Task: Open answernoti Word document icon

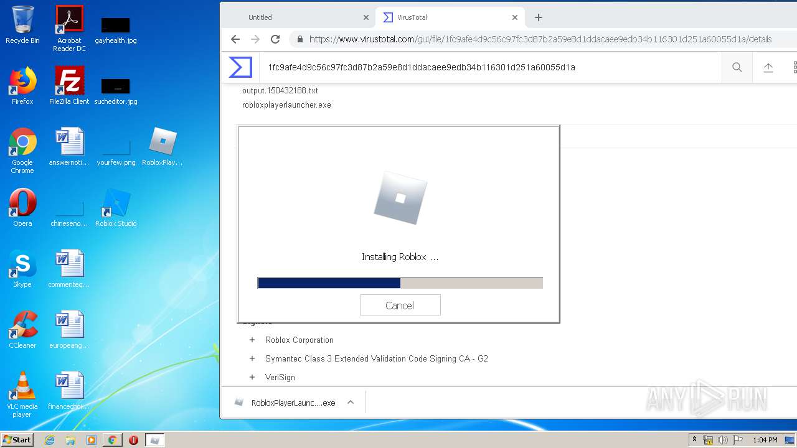Action: [x=69, y=147]
